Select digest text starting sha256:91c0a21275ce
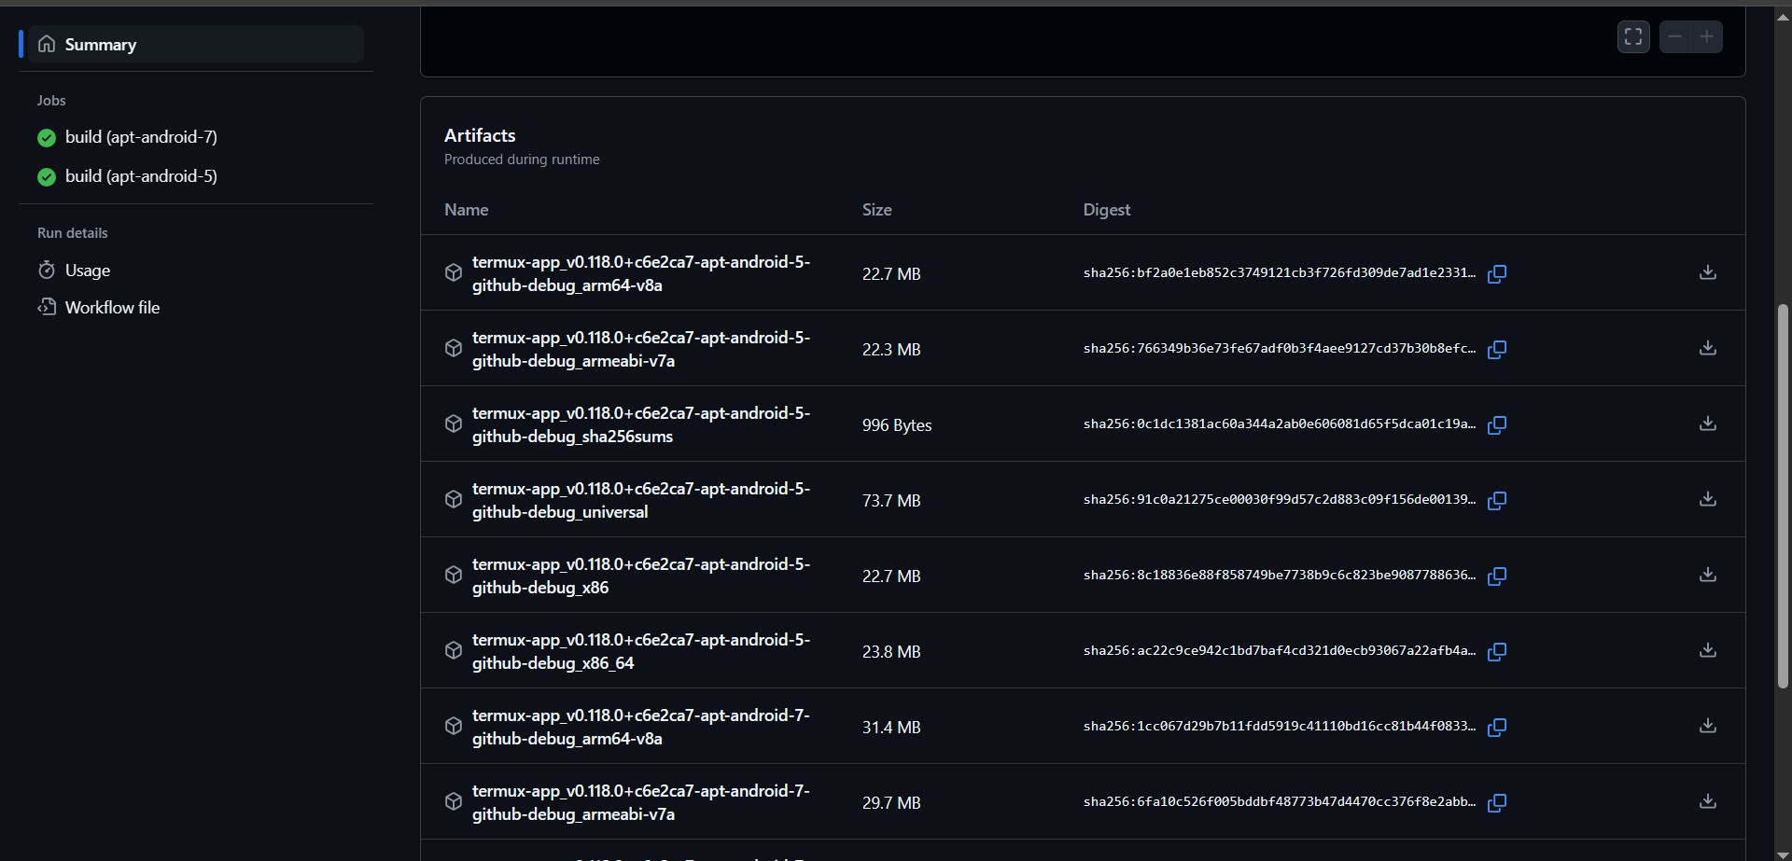Screen dimensions: 1792x861 pos(1279,500)
